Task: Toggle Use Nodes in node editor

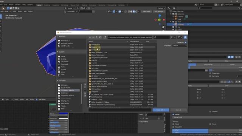Action: coord(37,100)
